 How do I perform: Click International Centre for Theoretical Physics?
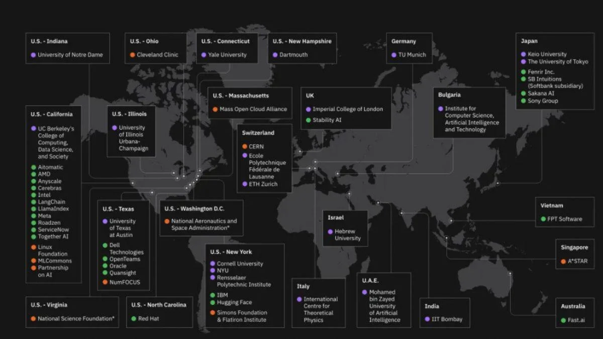tap(318, 310)
